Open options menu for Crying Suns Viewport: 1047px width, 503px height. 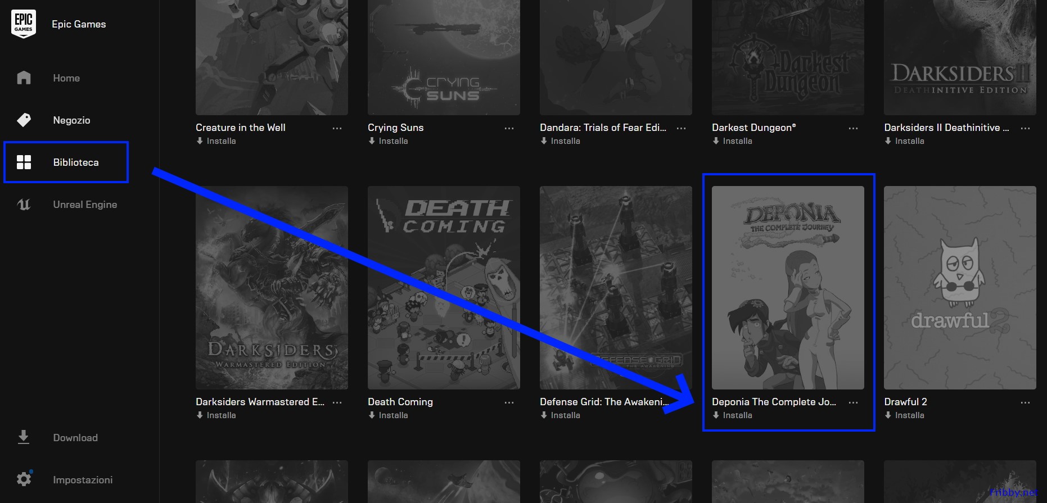[x=509, y=128]
